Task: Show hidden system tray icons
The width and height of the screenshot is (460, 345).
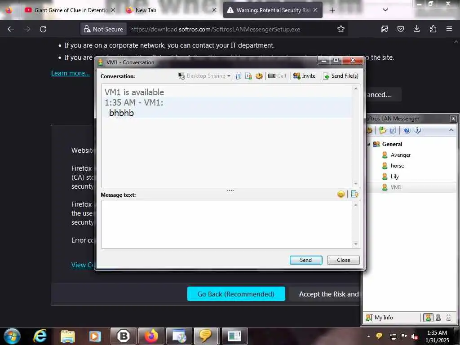Action: point(368,336)
